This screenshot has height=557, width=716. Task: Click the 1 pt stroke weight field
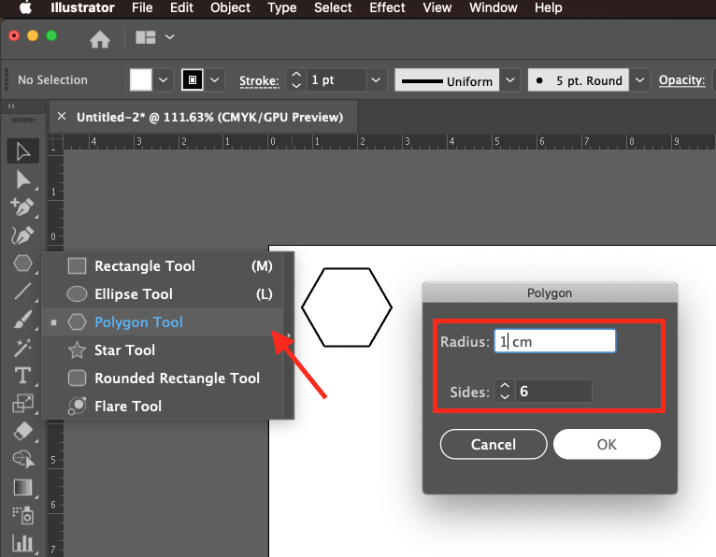[x=337, y=79]
